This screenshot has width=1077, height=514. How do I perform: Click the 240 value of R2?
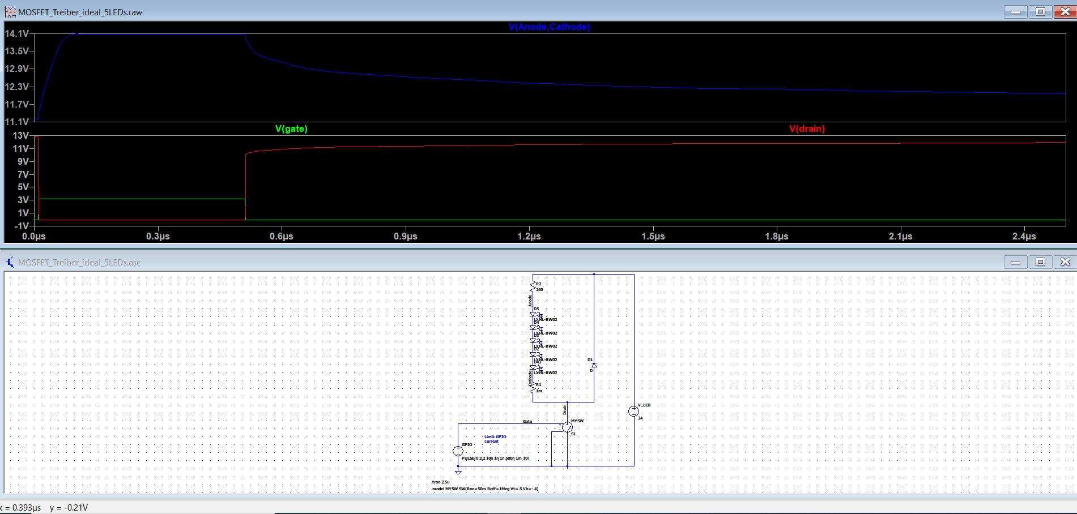(x=539, y=289)
